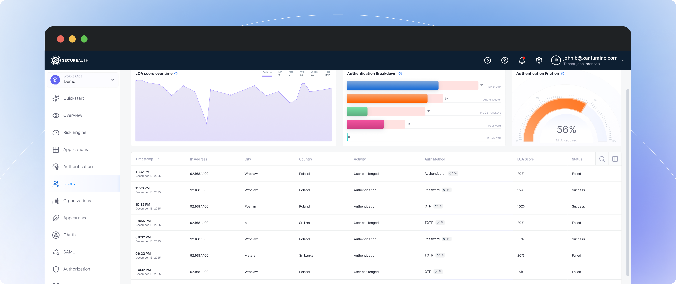
Task: Select the Authentication fingerprint icon in sidebar
Action: pyautogui.click(x=56, y=167)
